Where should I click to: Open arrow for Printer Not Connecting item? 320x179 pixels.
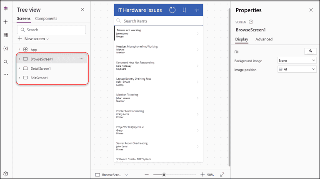(197, 114)
